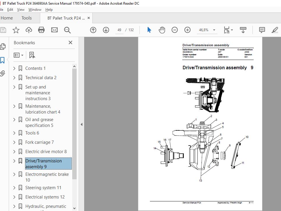
Task: Find the current bookmark icon
Action: tap(32, 55)
